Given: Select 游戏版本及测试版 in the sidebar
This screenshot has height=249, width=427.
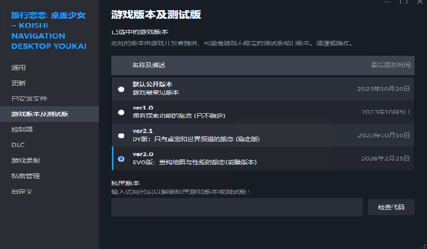Looking at the screenshot, I should click(40, 114).
